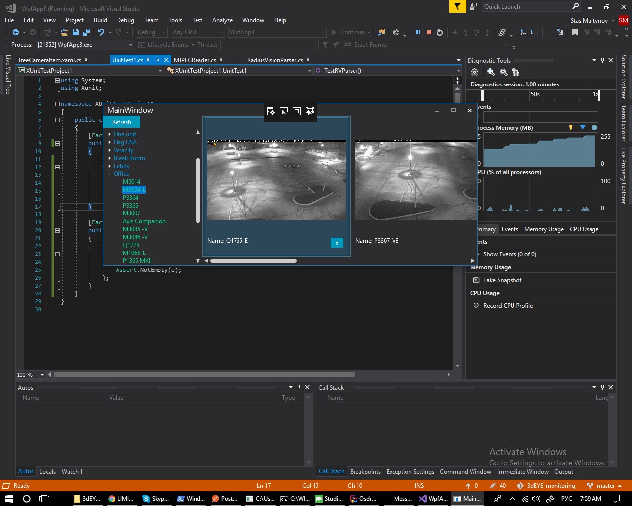Open the master branch dropdown in status bar
Screen dimensions: 632x506
click(x=604, y=486)
